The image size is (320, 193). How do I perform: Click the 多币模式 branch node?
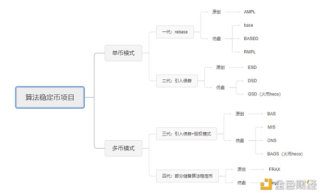123,148
